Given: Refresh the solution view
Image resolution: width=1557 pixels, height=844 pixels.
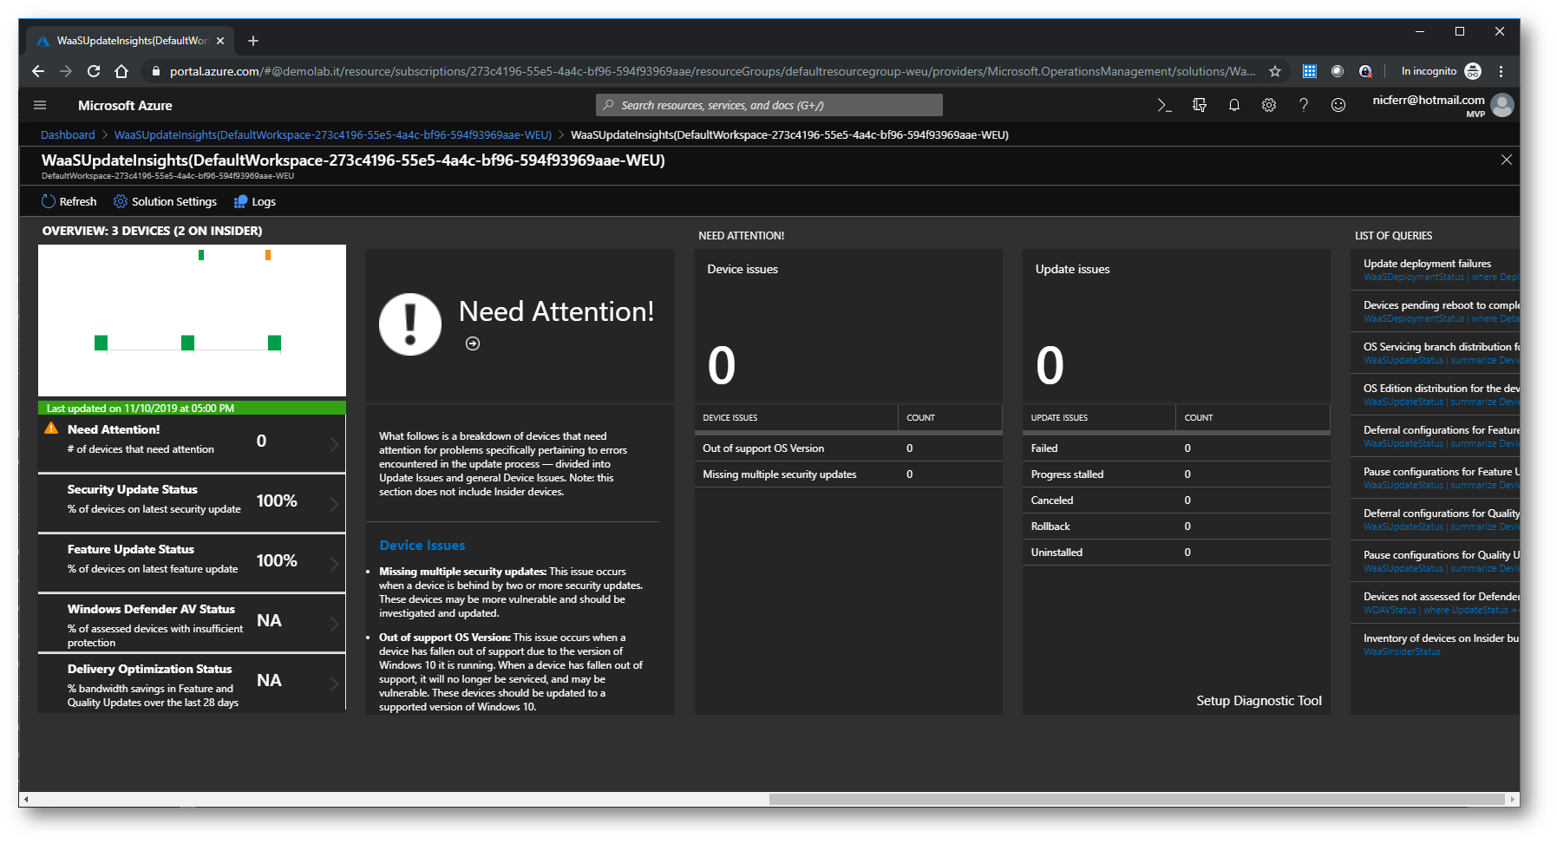Looking at the screenshot, I should (x=69, y=201).
